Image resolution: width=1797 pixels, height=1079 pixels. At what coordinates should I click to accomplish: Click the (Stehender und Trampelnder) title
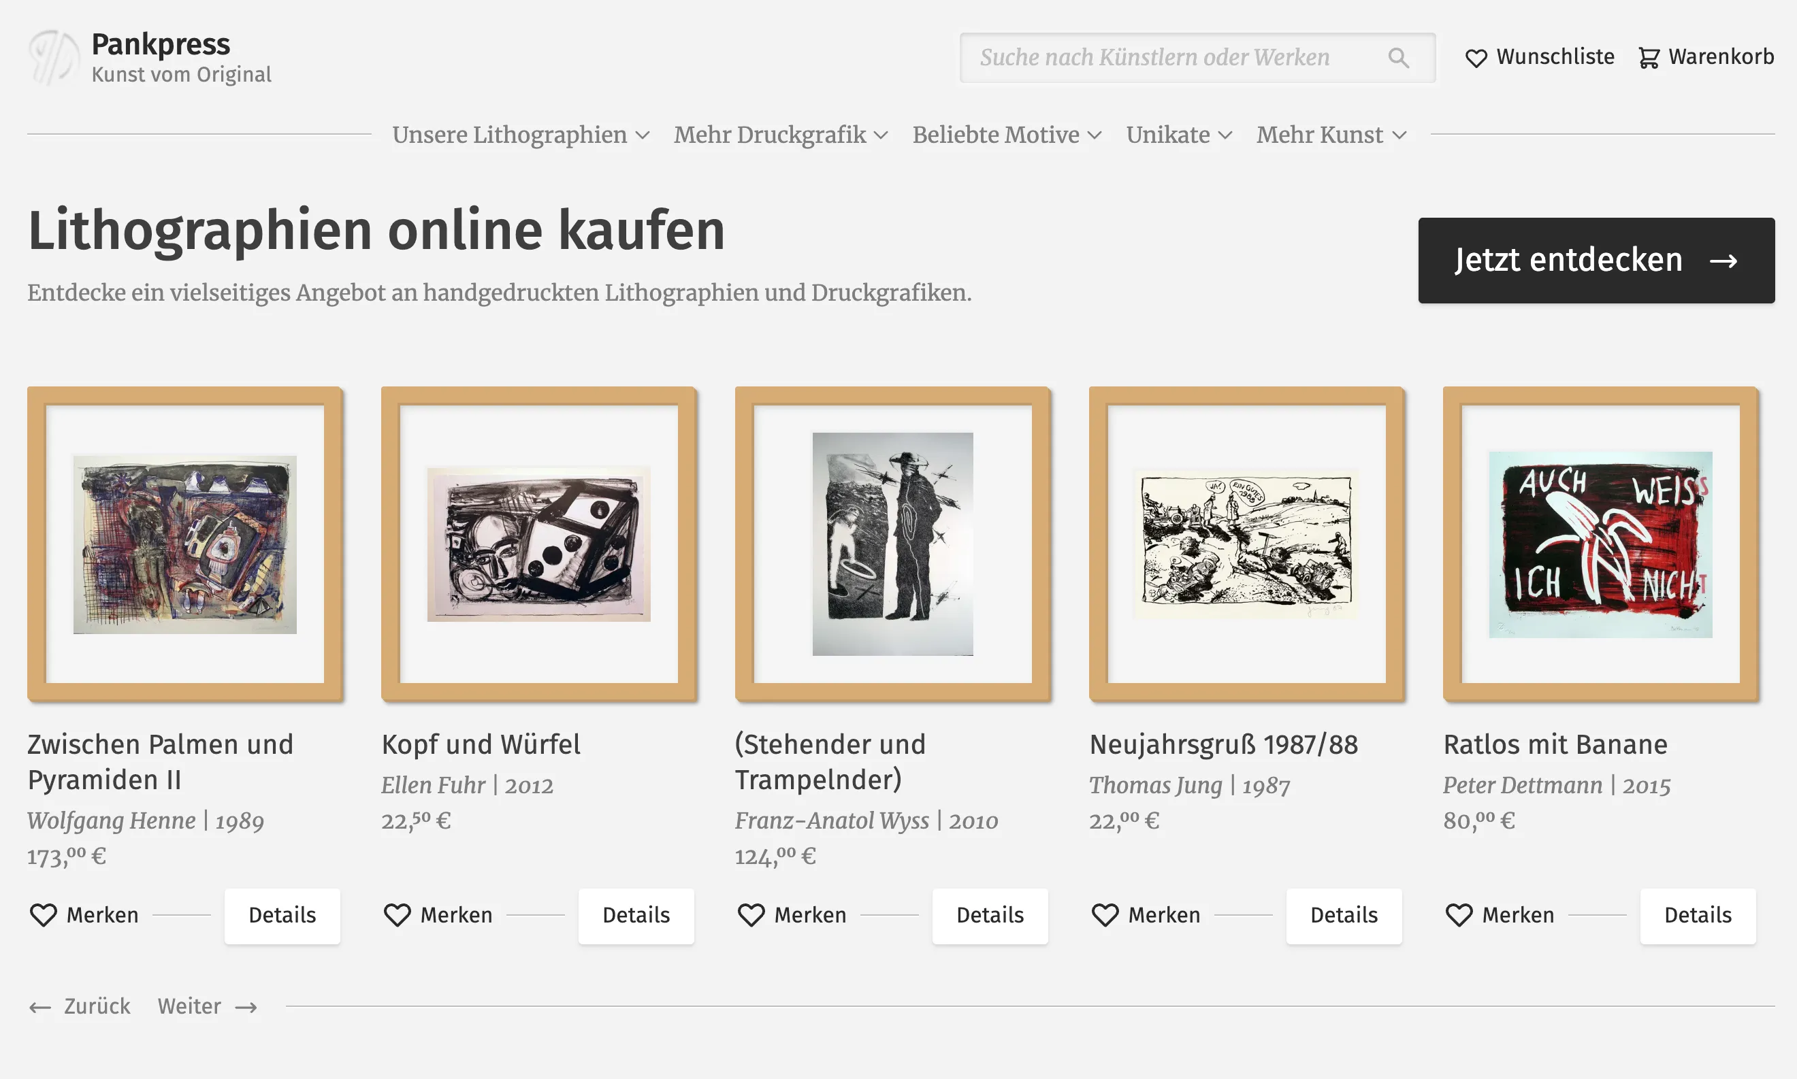click(x=830, y=762)
